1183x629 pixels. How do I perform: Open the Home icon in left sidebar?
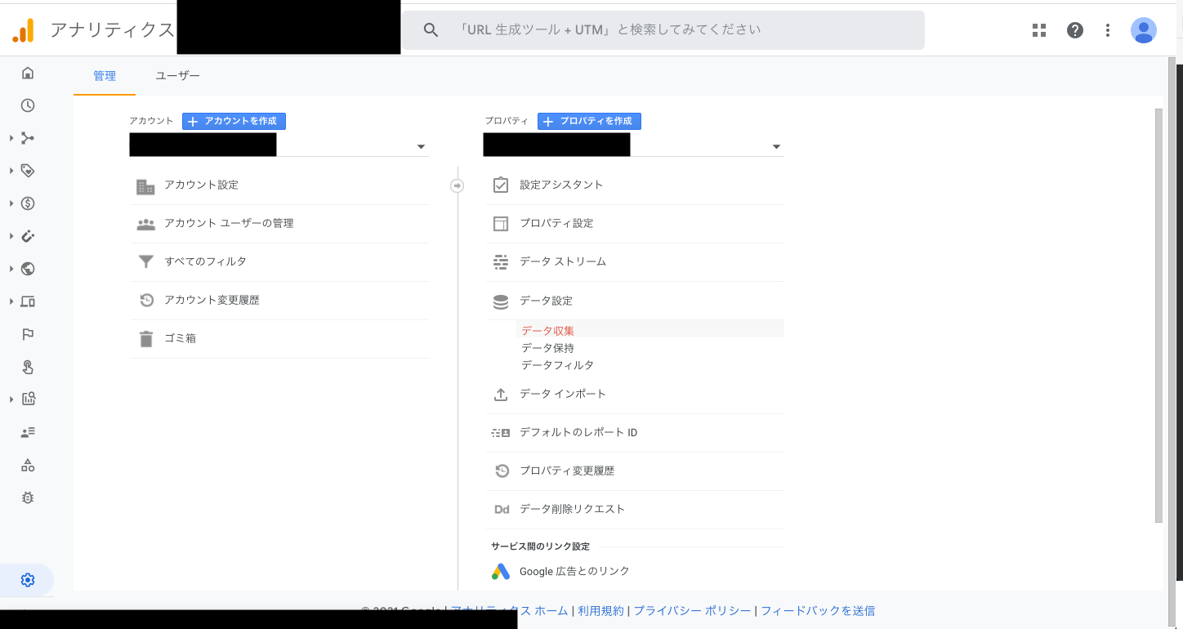click(x=28, y=74)
